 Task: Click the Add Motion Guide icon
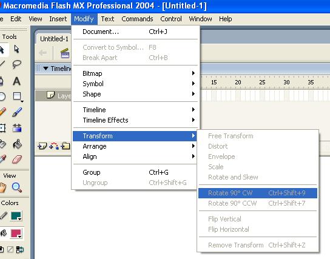pyautogui.click(x=54, y=146)
